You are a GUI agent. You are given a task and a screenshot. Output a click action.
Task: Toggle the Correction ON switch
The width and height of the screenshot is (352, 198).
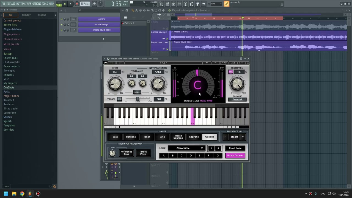tap(231, 72)
